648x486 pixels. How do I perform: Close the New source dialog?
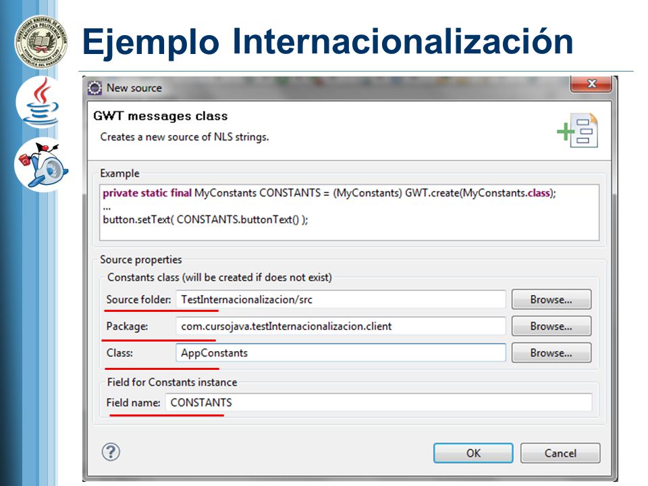(x=591, y=84)
